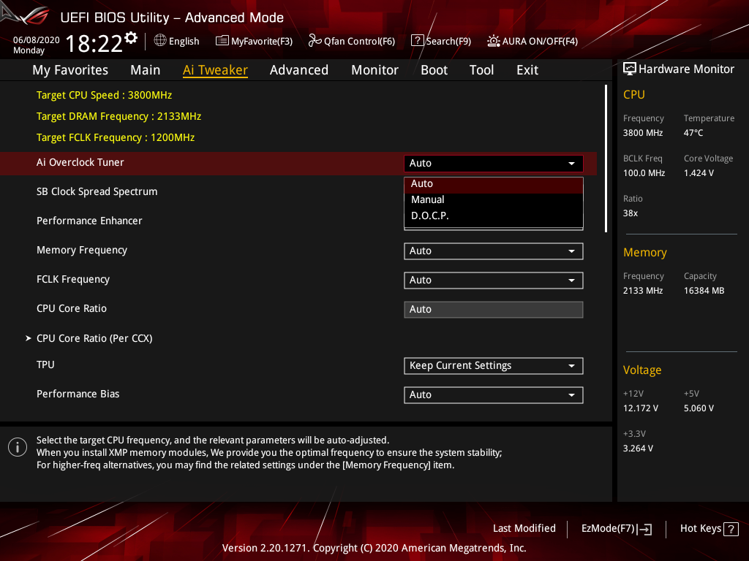The image size is (749, 561).
Task: Switch to the Boot tab
Action: coord(434,70)
